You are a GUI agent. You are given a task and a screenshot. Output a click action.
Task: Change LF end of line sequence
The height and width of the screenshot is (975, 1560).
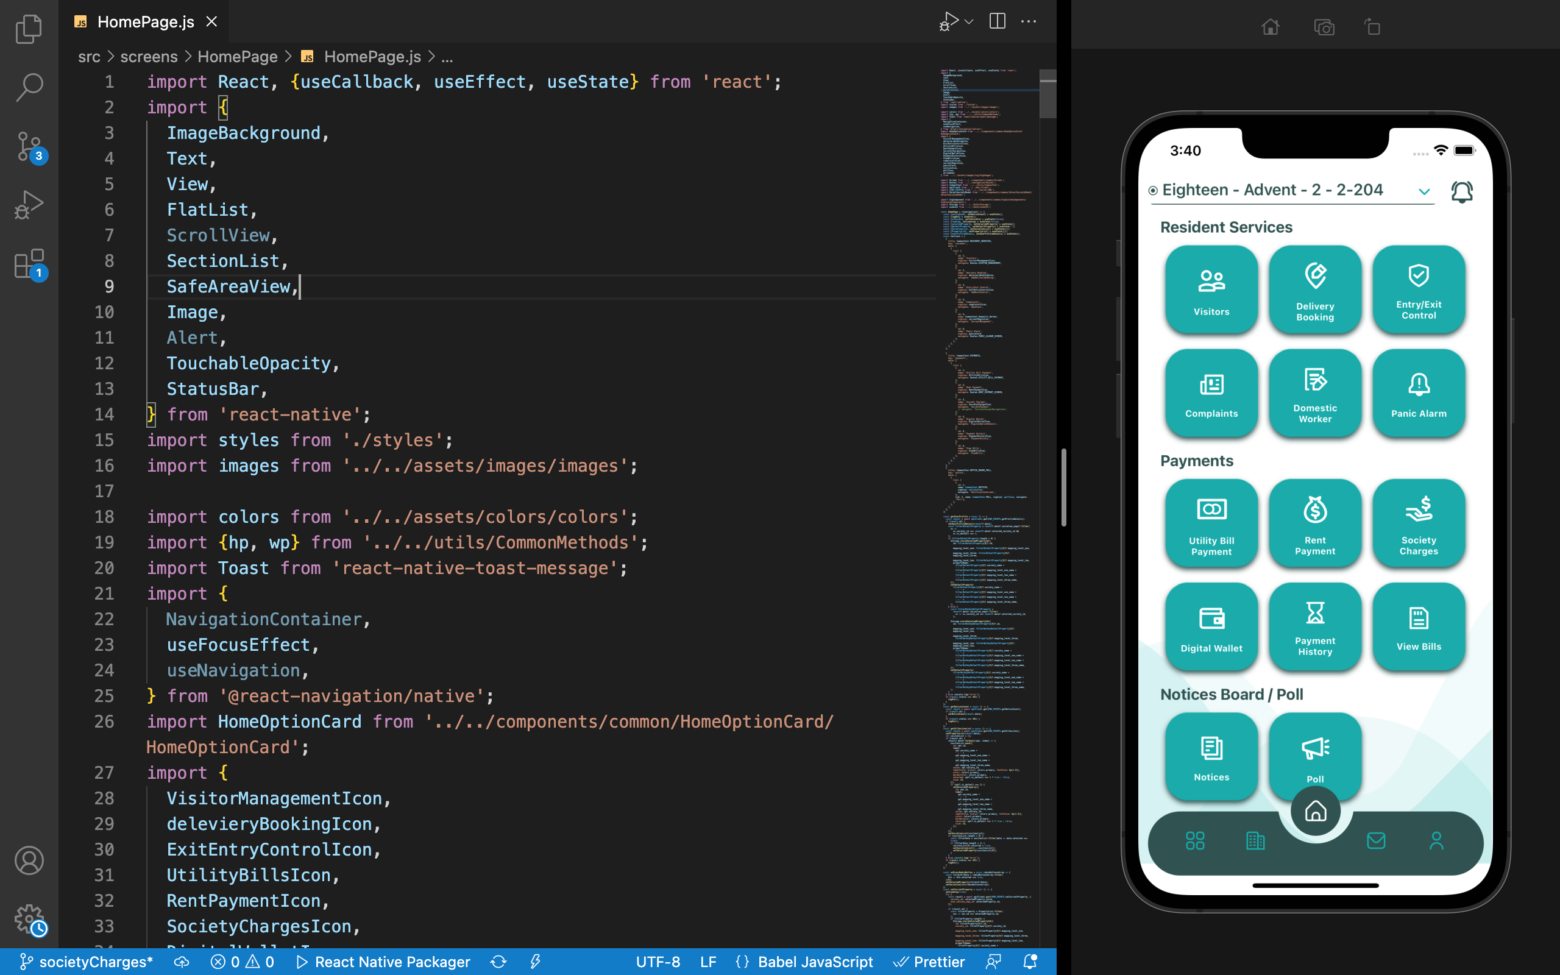(708, 962)
